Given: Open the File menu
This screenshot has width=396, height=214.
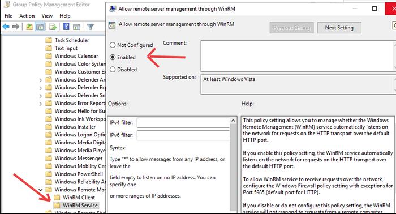Looking at the screenshot, I should coord(8,16).
